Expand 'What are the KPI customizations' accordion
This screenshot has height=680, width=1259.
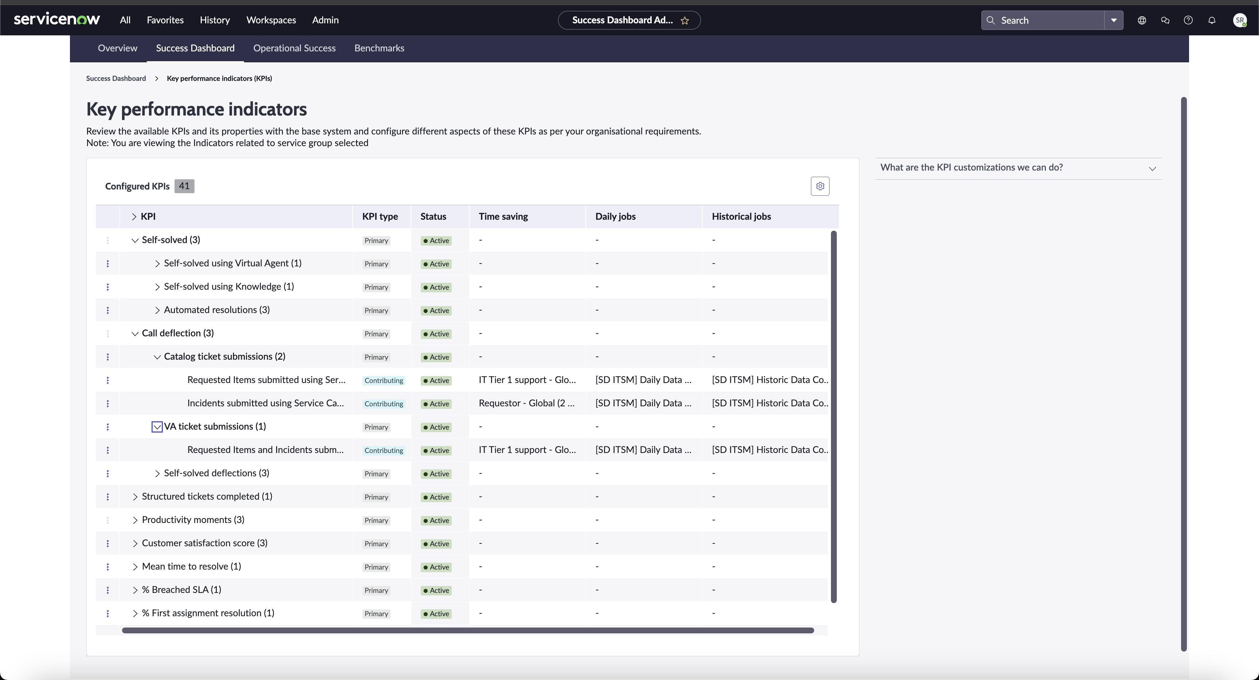pyautogui.click(x=1018, y=168)
